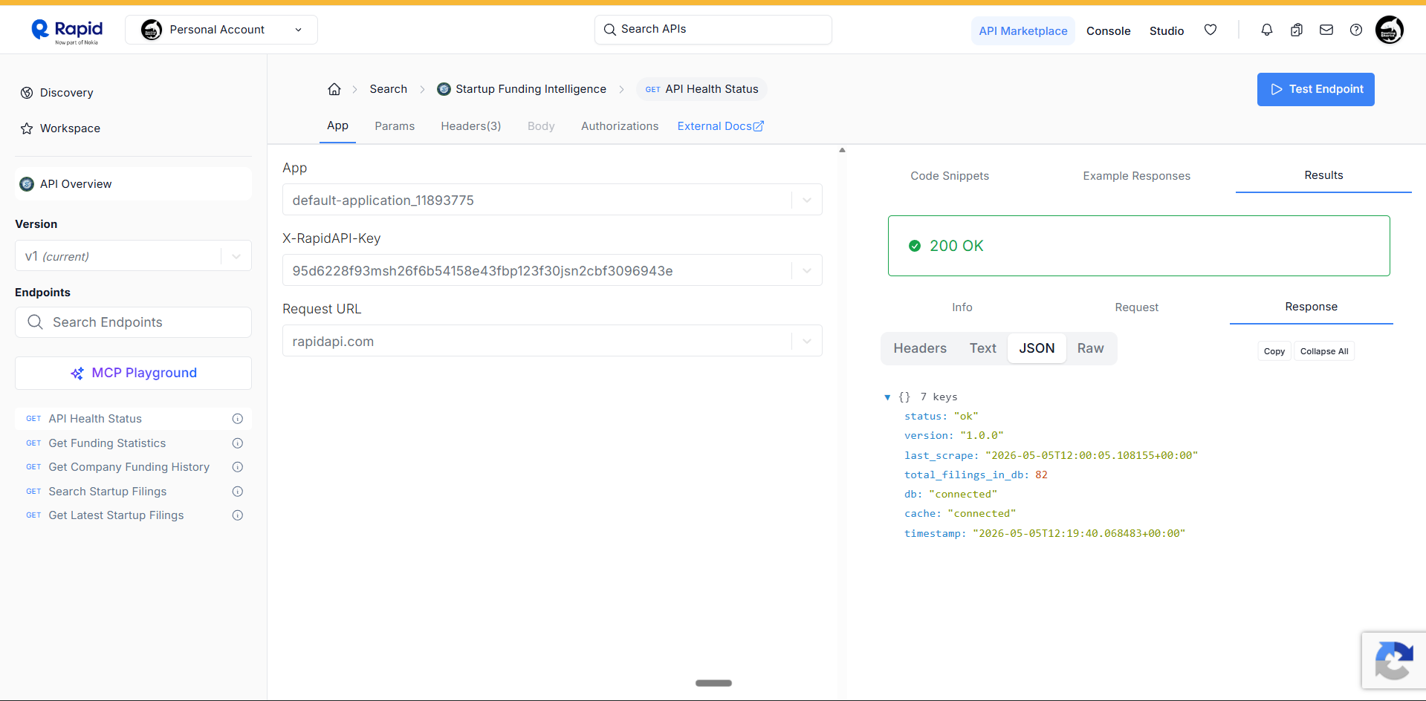The height and width of the screenshot is (701, 1426).
Task: Open Workspace in sidebar
Action: coord(60,128)
